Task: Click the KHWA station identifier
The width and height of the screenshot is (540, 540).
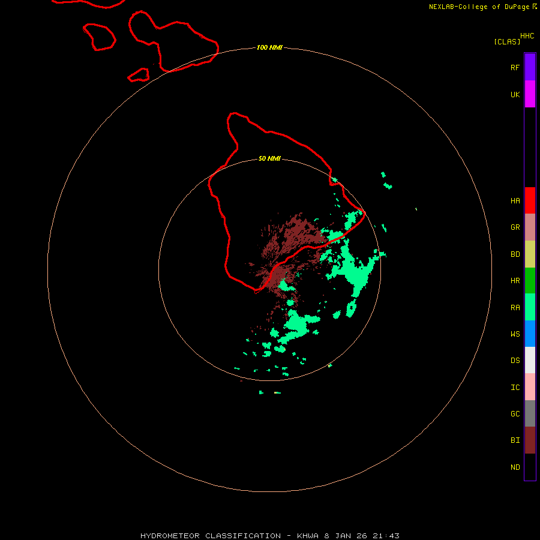Action: 308,536
